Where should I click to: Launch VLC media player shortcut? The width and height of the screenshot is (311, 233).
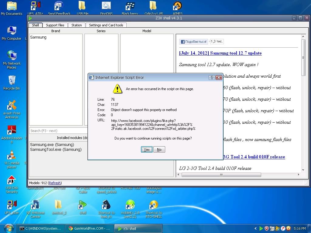[12, 159]
